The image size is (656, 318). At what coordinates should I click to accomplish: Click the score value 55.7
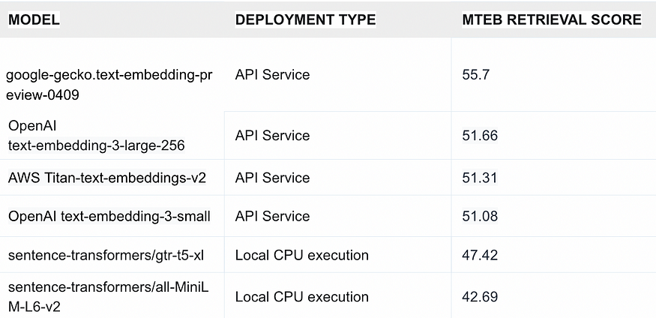tap(475, 74)
